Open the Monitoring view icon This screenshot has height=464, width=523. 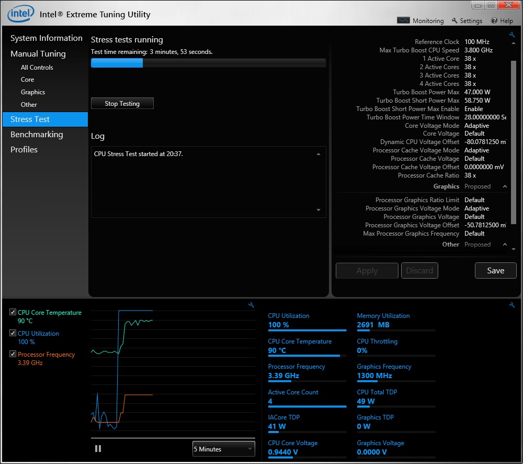click(403, 20)
